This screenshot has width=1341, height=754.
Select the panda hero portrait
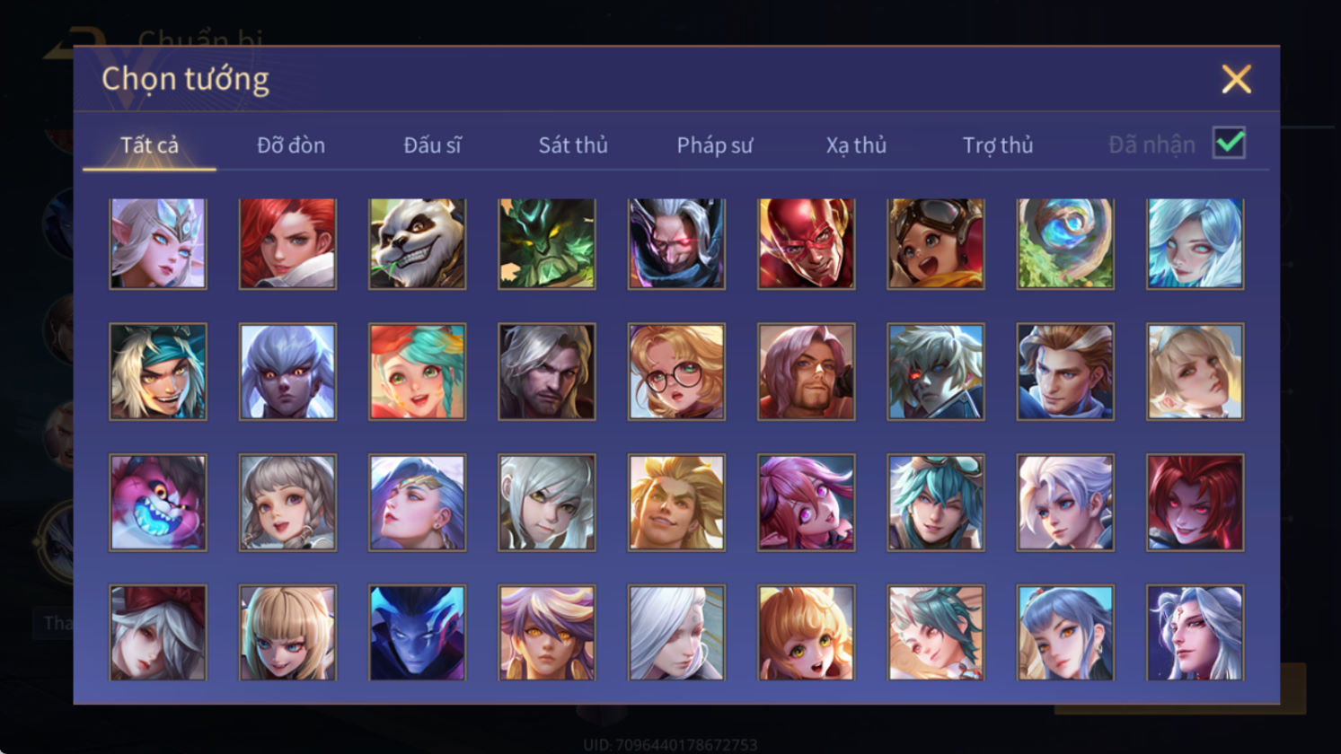pos(417,244)
